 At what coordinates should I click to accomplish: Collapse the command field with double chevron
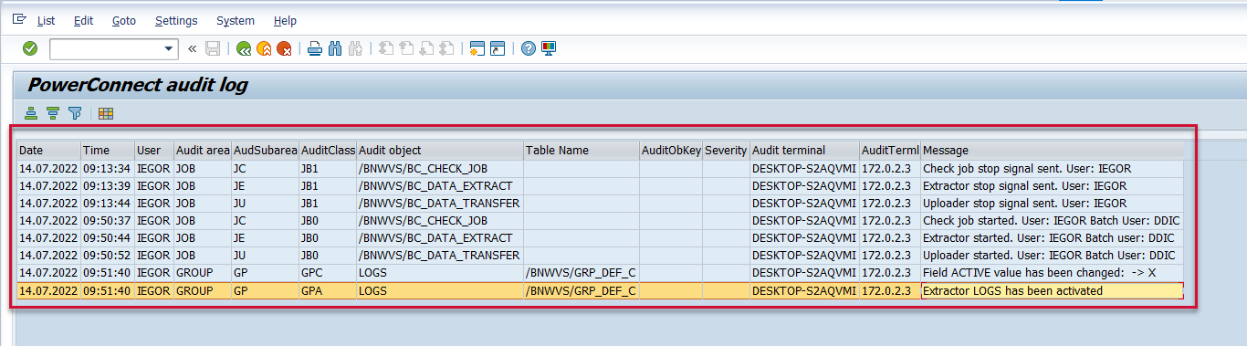click(x=193, y=48)
